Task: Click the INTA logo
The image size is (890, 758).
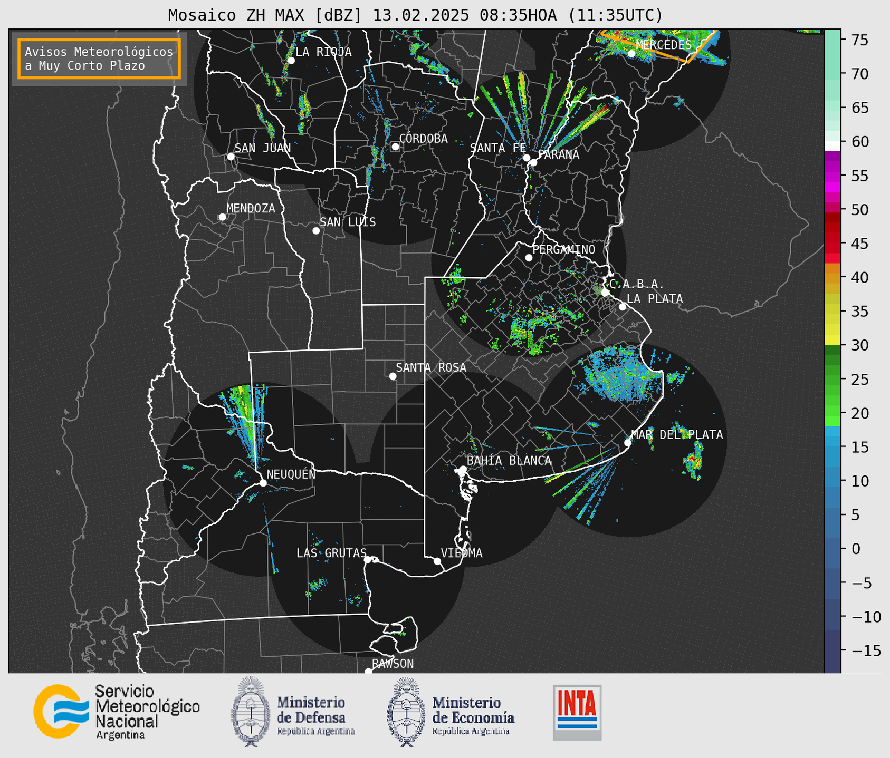Action: click(x=577, y=712)
